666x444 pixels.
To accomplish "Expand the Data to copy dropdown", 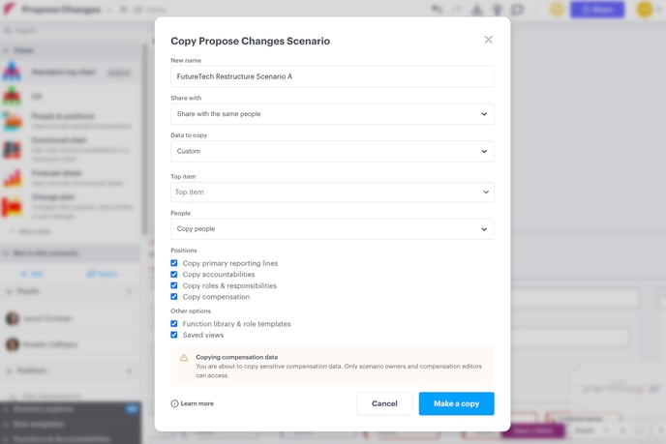I will [332, 151].
